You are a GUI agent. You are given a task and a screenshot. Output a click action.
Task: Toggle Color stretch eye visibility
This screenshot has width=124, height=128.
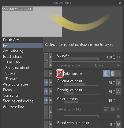[46, 100]
